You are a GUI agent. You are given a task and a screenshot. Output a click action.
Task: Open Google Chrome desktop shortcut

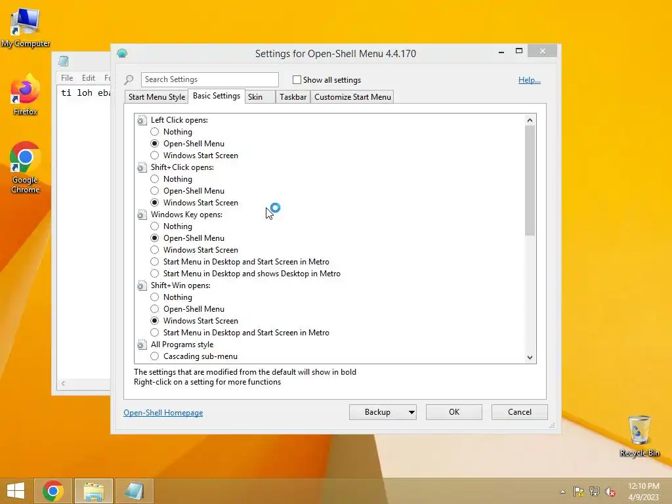pyautogui.click(x=26, y=168)
